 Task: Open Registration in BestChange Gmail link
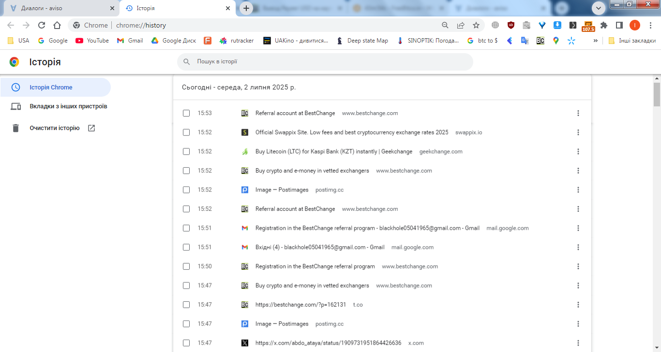(367, 228)
